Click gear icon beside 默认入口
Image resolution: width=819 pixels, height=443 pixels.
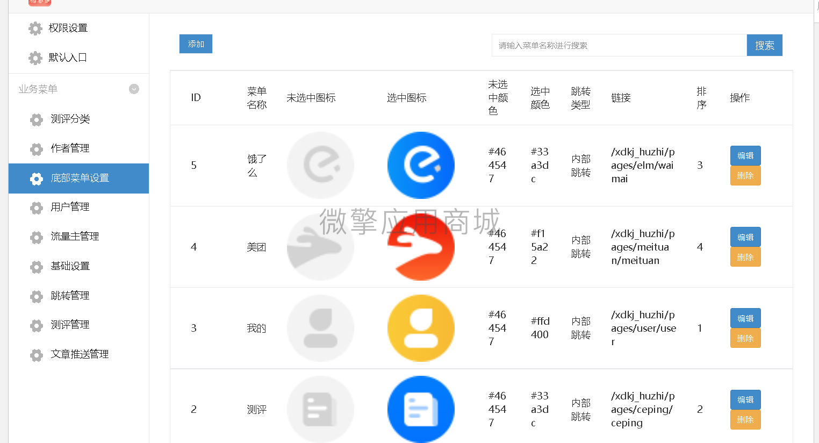pos(35,58)
